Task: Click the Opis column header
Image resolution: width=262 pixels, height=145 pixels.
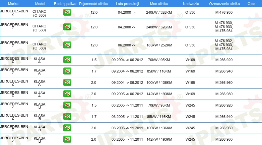Action: pos(251,4)
